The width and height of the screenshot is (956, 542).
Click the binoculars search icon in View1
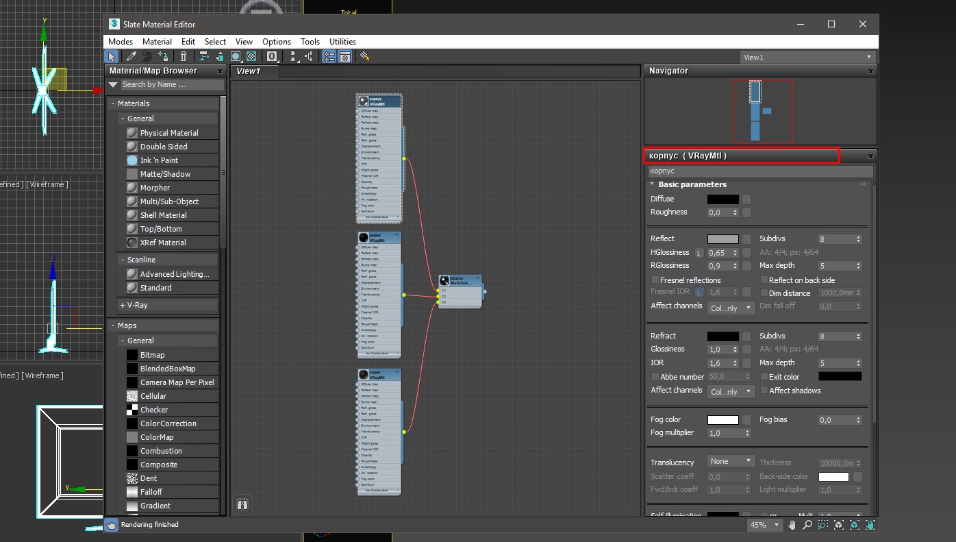242,504
